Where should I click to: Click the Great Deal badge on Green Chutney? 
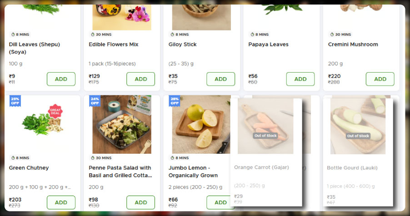click(55, 111)
